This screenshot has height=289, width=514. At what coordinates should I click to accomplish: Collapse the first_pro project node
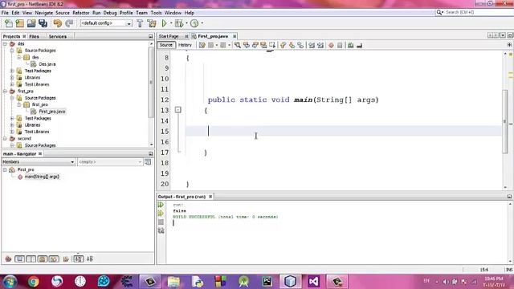pos(5,91)
